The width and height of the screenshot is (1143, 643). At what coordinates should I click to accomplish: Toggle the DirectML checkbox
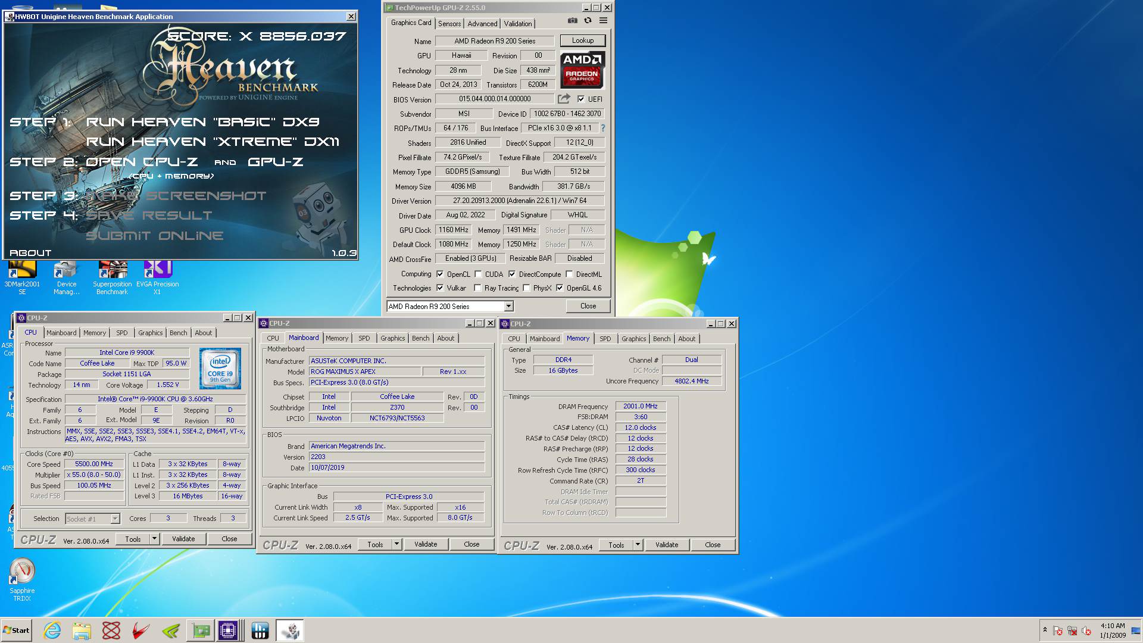569,274
